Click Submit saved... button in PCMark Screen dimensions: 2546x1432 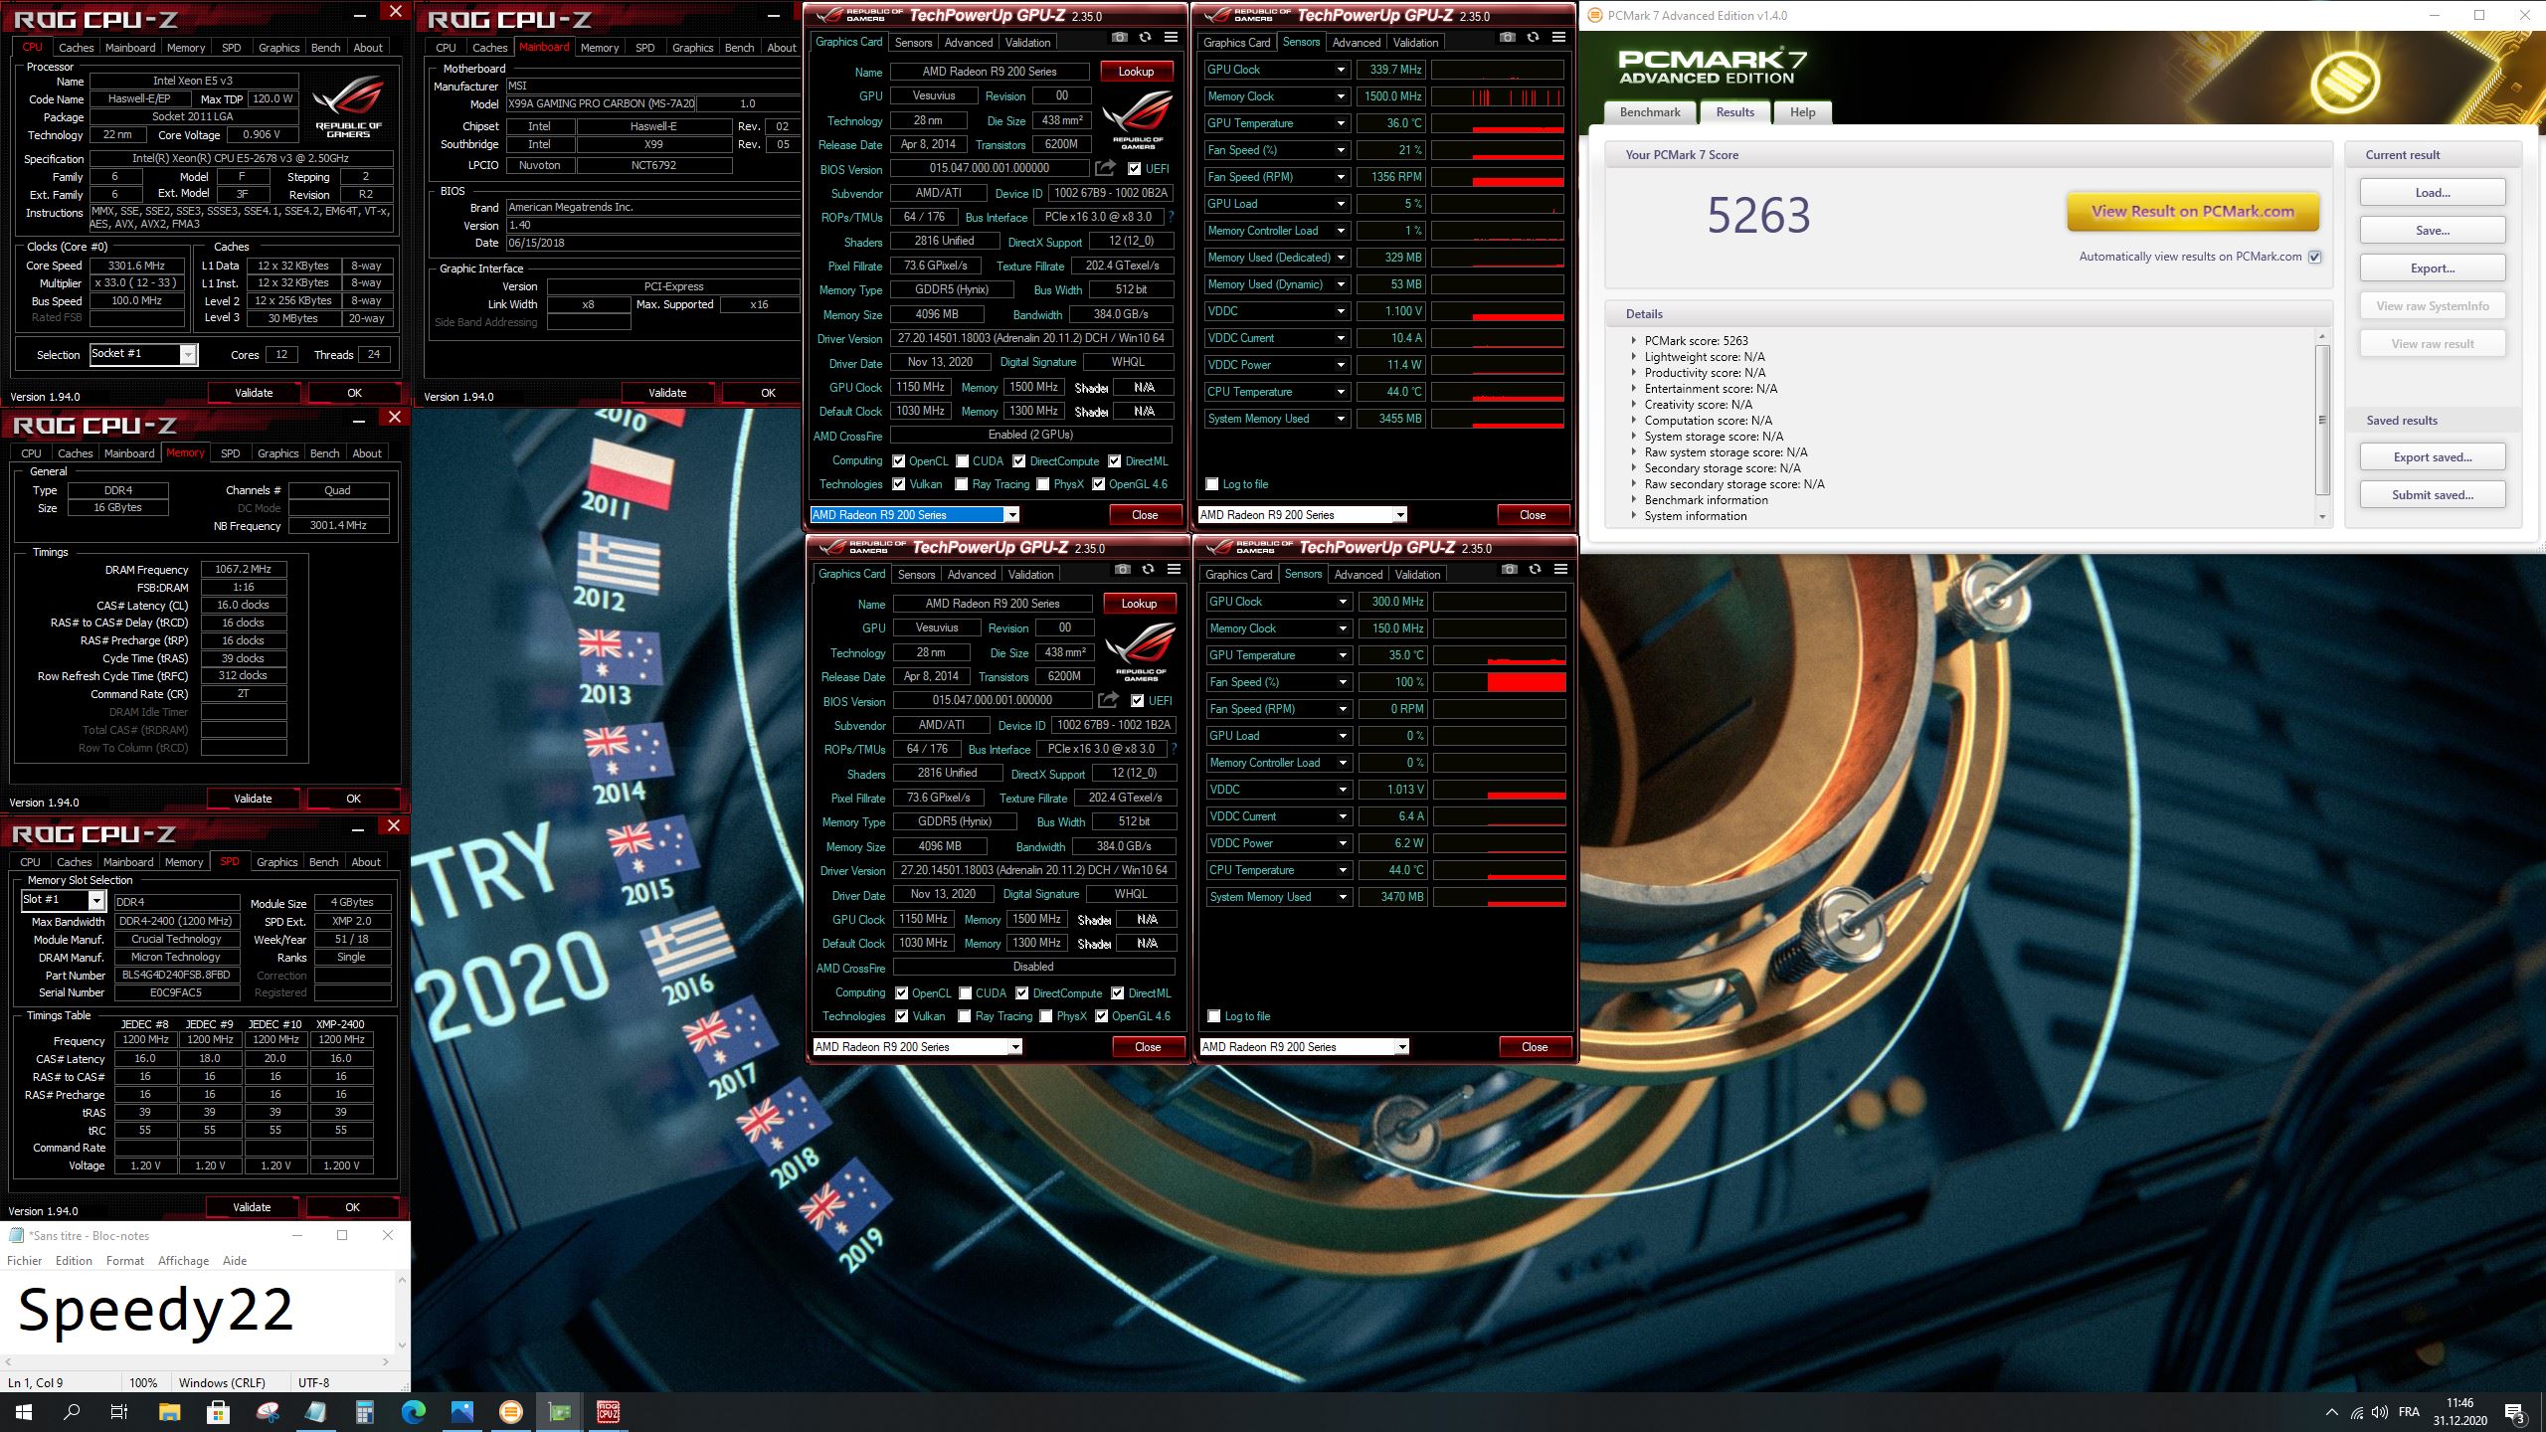(x=2433, y=495)
